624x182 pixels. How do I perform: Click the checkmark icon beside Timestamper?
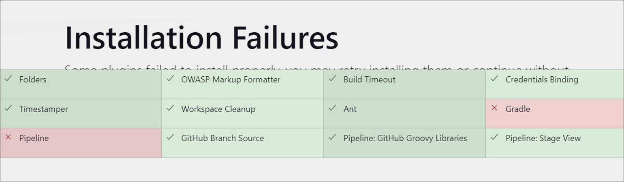[8, 108]
